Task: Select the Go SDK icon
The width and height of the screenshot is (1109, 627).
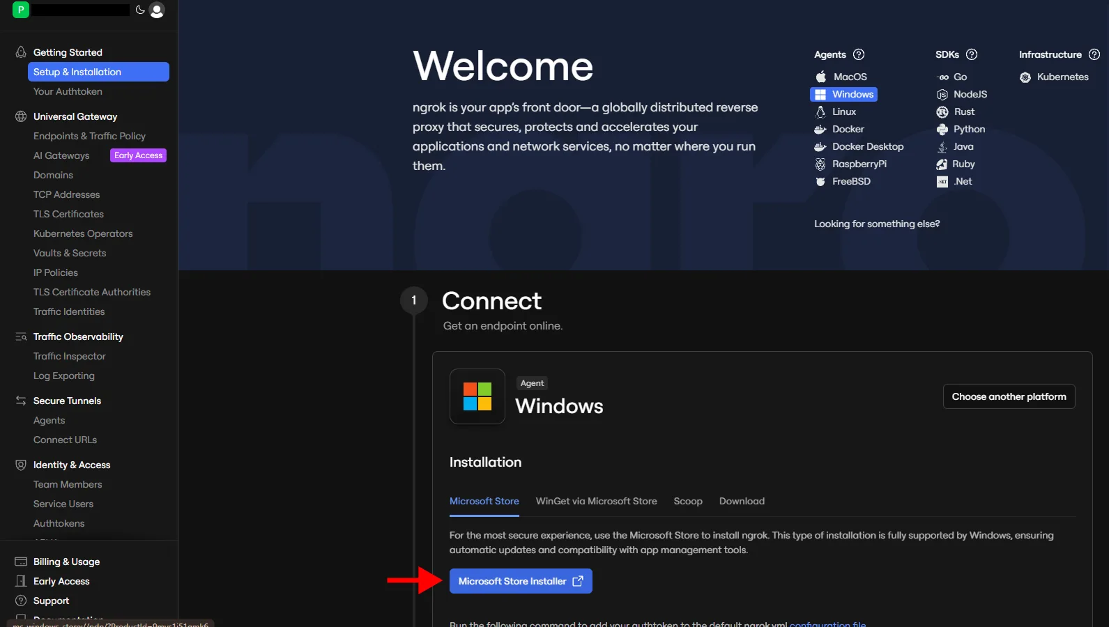Action: 943,77
